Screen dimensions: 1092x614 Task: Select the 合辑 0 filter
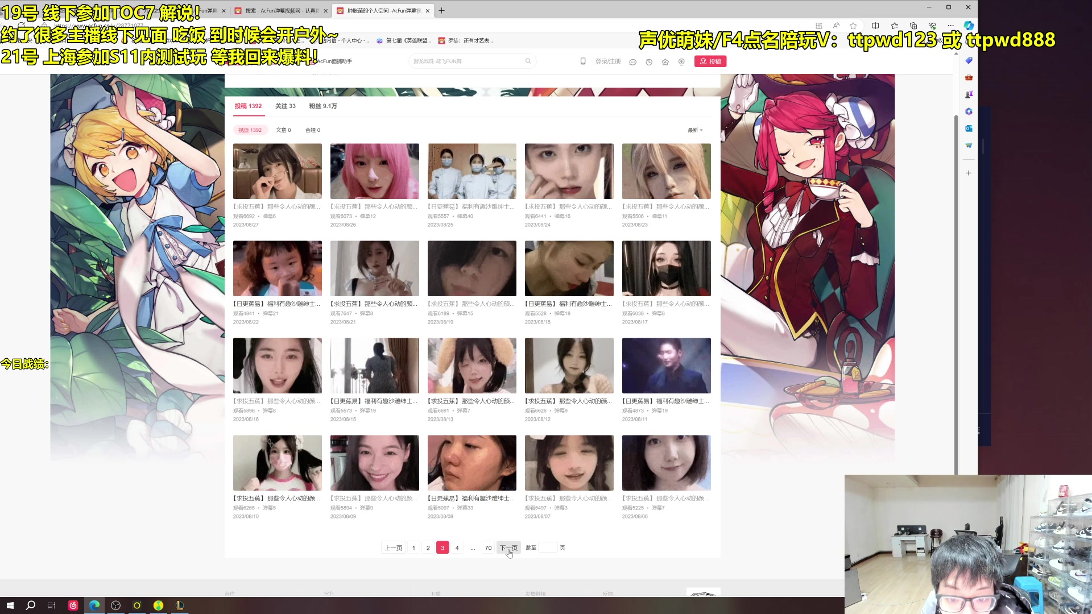click(312, 130)
